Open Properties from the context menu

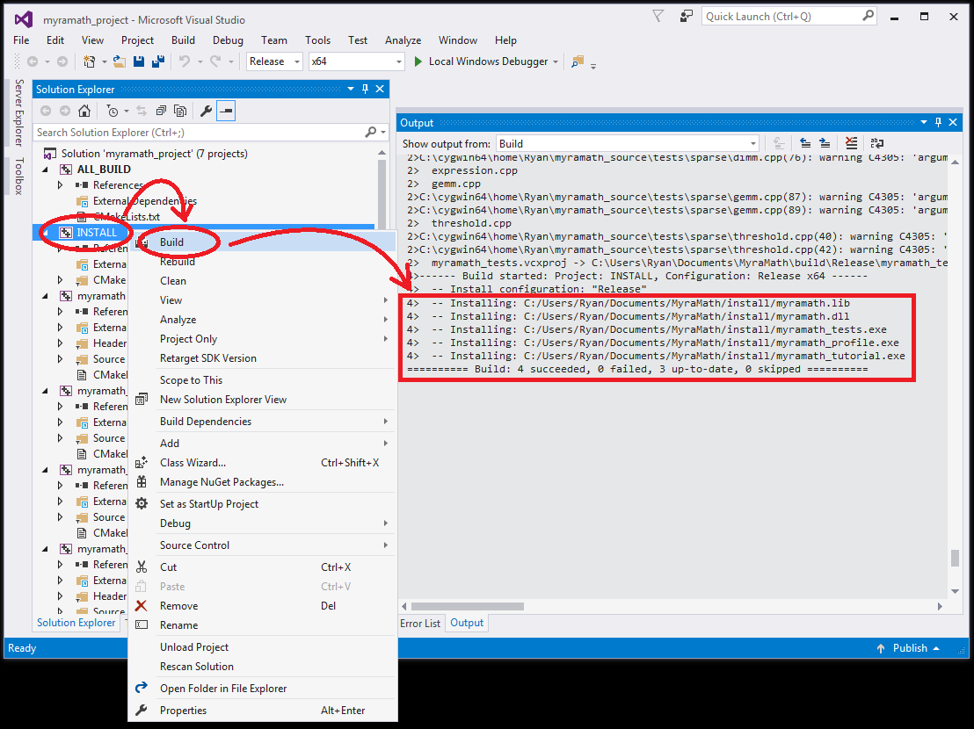264,711
